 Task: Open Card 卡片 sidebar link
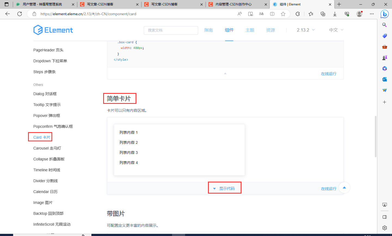click(42, 137)
